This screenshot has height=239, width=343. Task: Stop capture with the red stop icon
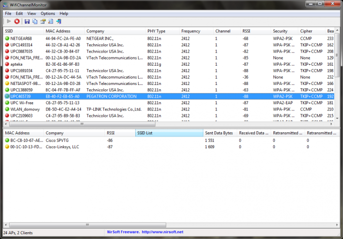tap(17, 21)
